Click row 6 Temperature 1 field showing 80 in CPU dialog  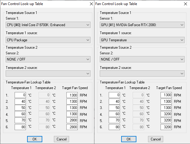[21, 127]
